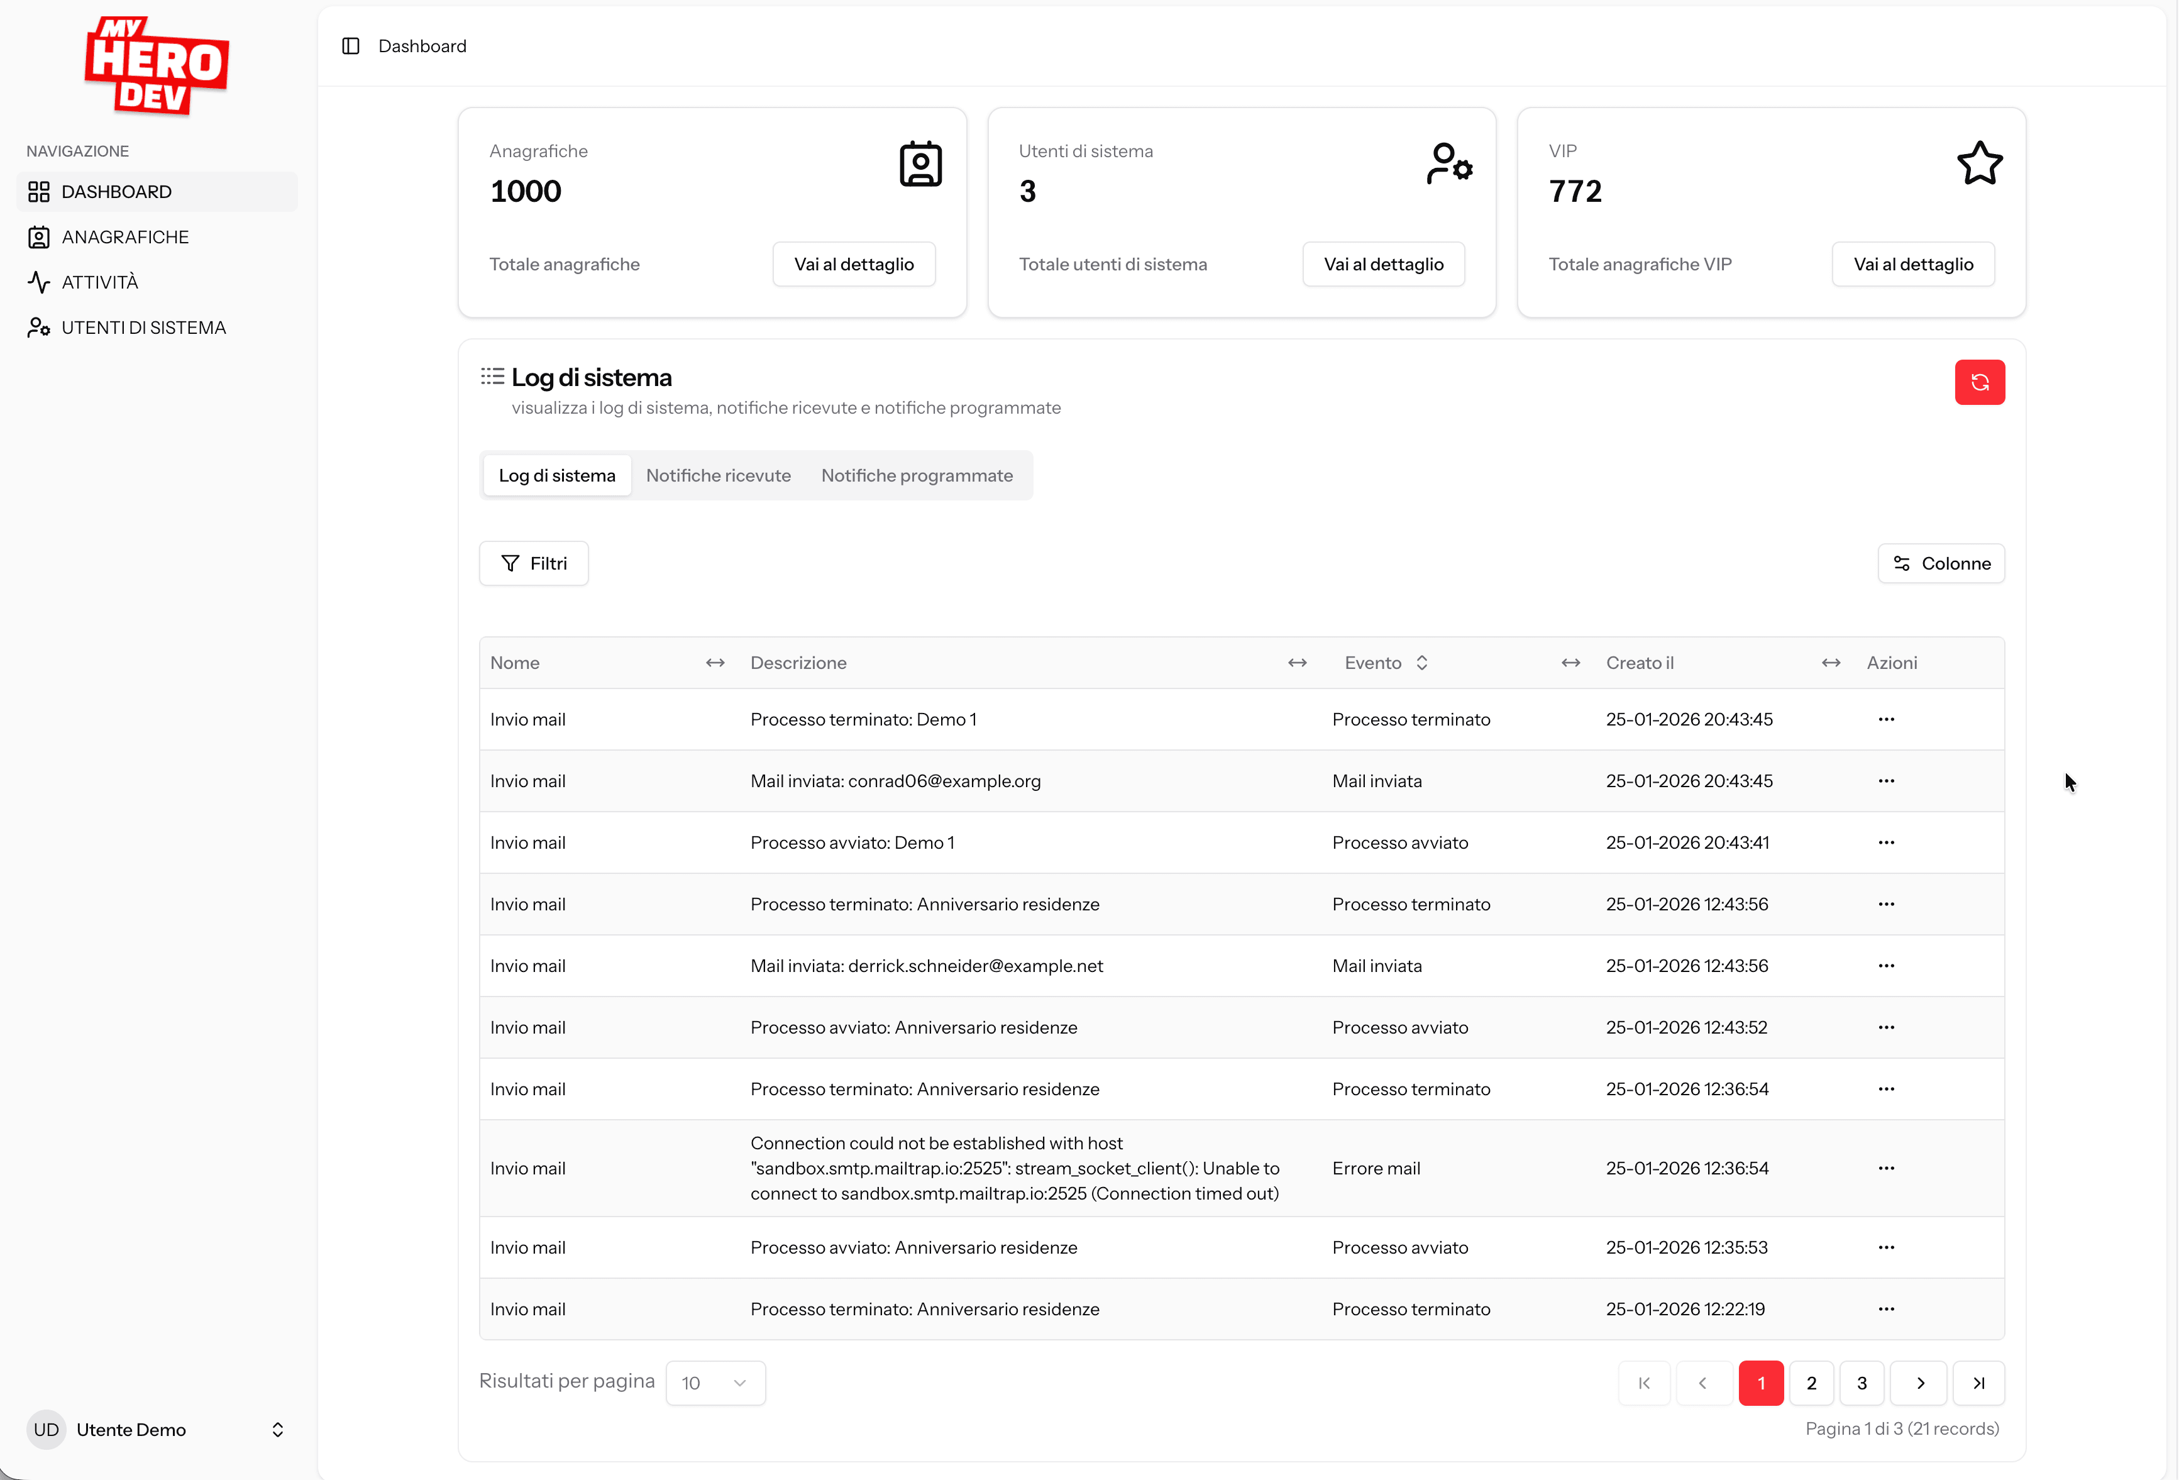The image size is (2179, 1480).
Task: Click the Connection could not be established description
Action: [1015, 1169]
